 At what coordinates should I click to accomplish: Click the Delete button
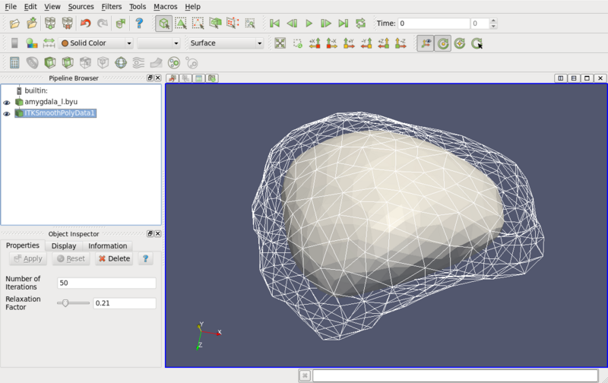click(x=113, y=258)
